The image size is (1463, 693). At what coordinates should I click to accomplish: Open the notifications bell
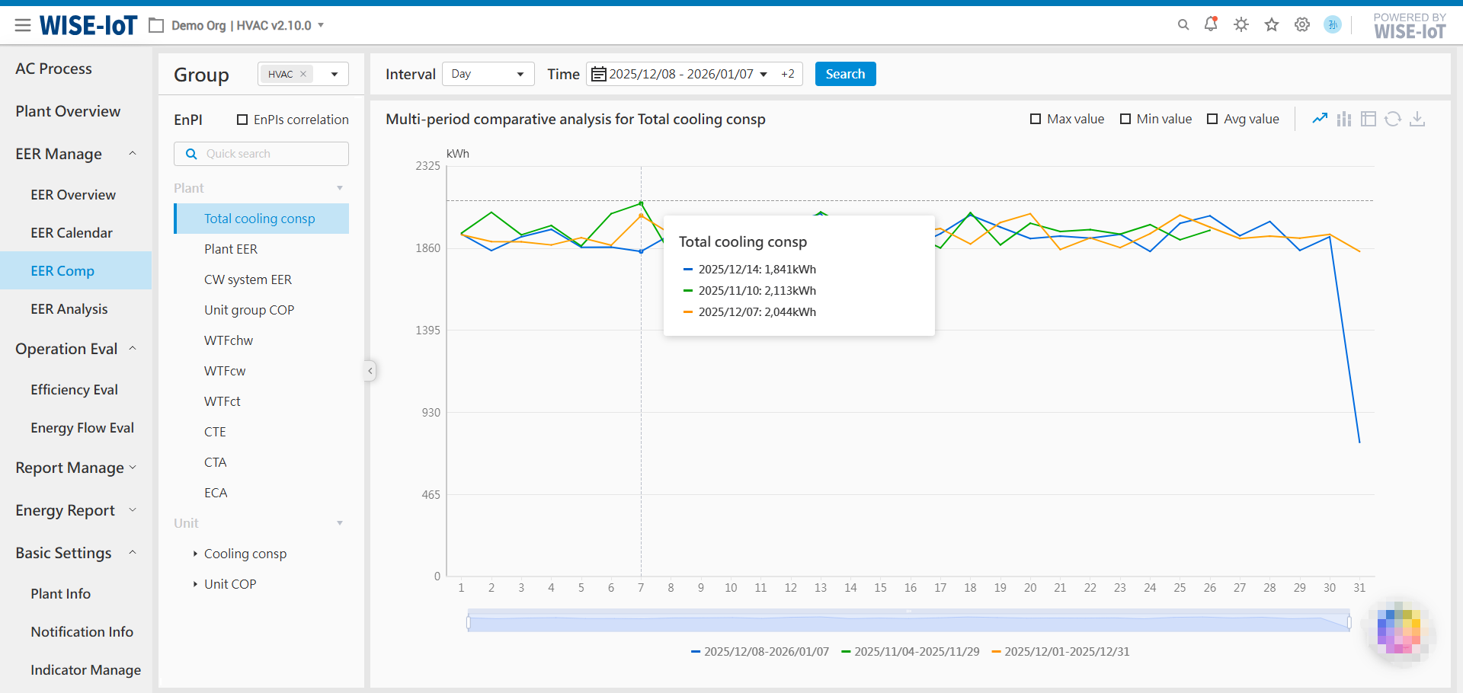[1211, 24]
